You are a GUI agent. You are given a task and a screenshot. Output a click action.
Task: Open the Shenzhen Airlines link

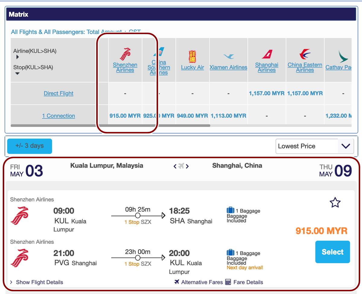coord(125,67)
